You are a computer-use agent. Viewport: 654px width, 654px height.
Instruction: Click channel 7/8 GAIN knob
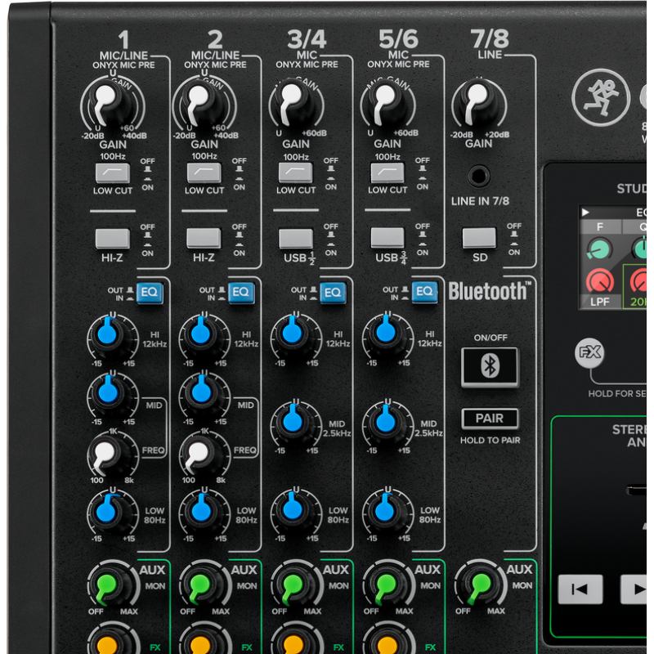tap(479, 104)
